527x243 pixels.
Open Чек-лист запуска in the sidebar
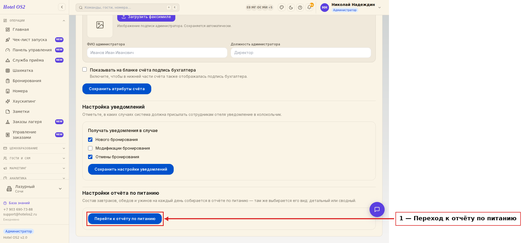[34, 40]
